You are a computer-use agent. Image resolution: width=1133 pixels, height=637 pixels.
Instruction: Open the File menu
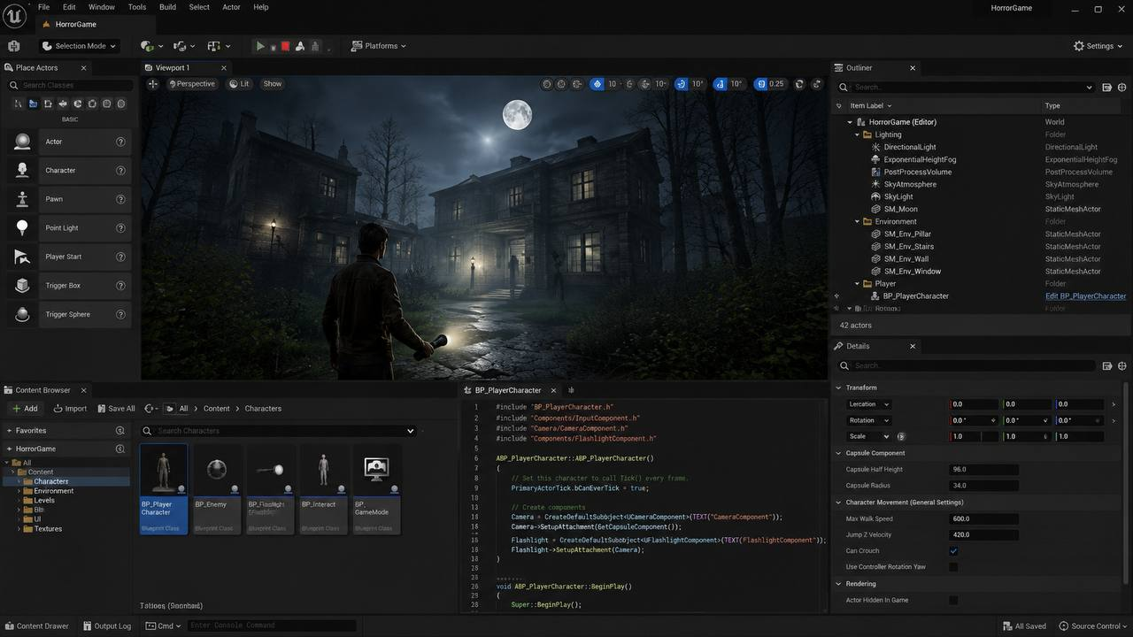click(x=43, y=7)
